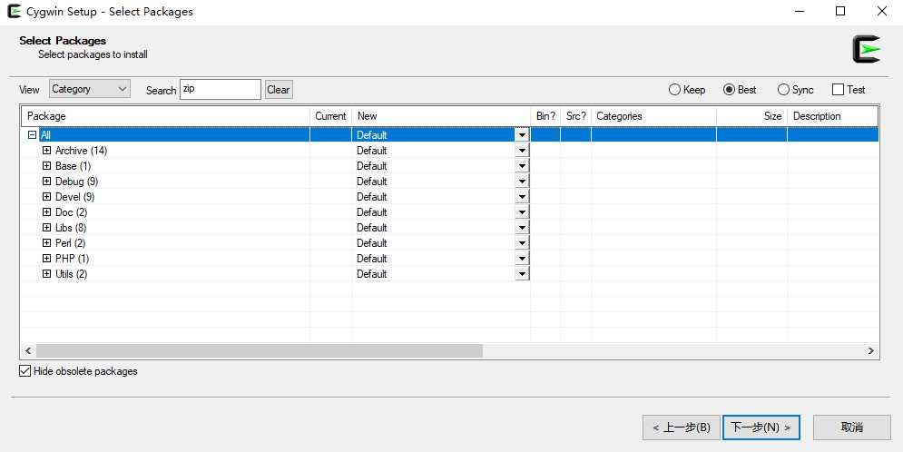Open the Default dropdown for Doc
The image size is (903, 452).
(523, 211)
